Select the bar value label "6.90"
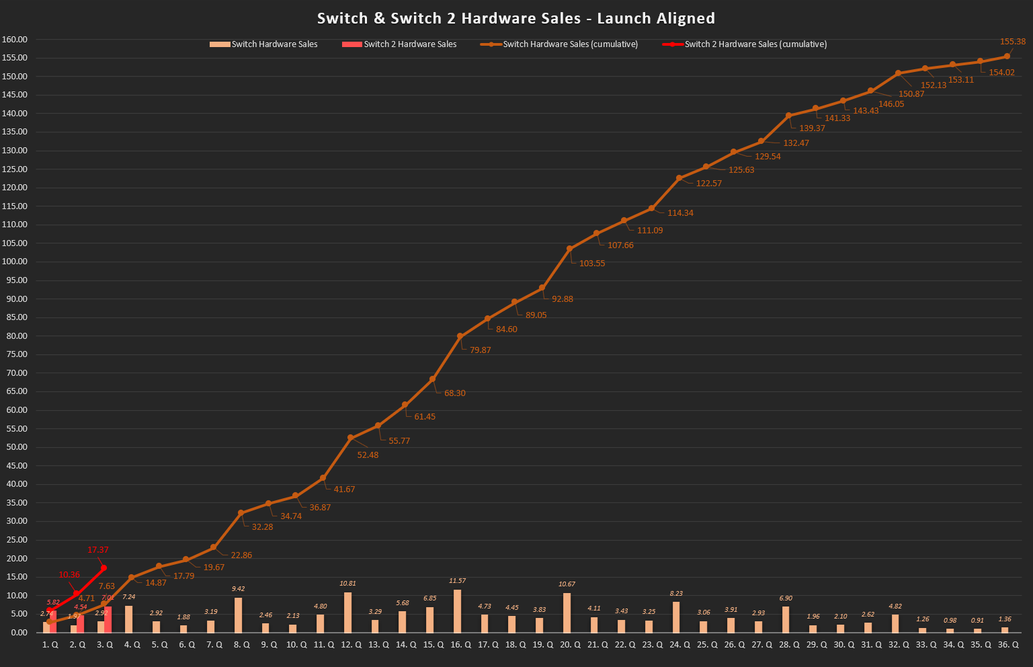Viewport: 1033px width, 667px height. (x=786, y=598)
